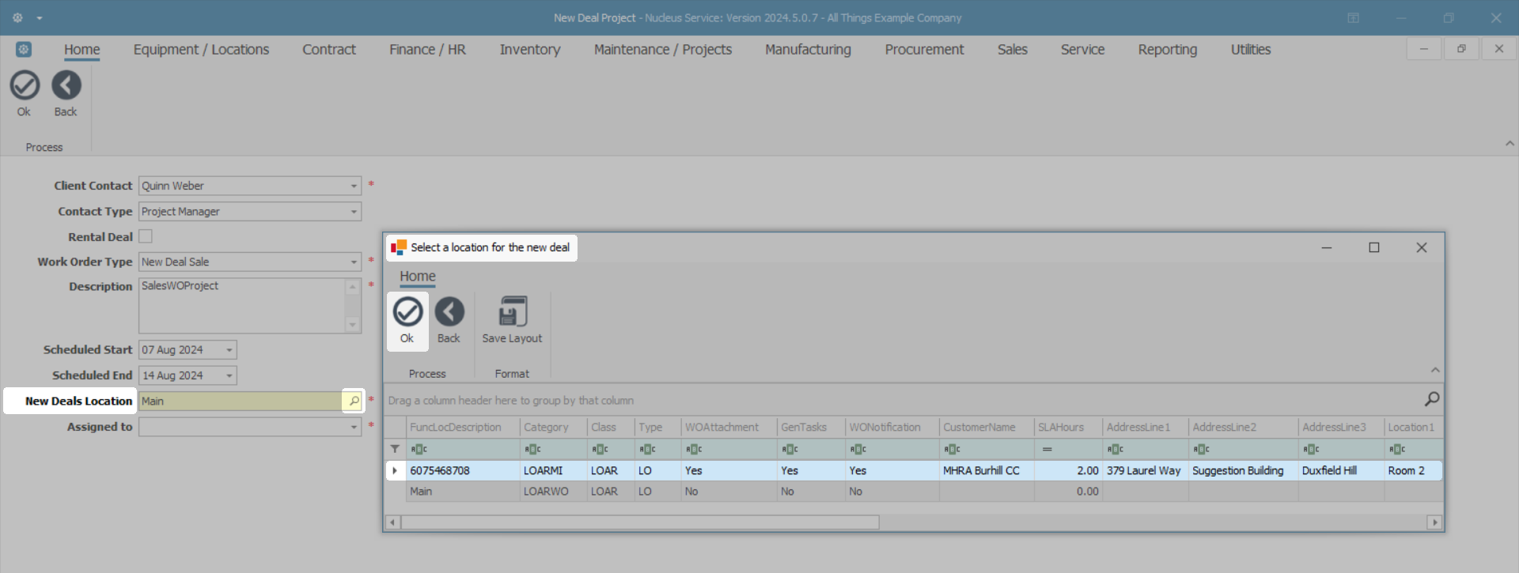Click Class column filter operator icon
Viewport: 1519px width, 573px height.
click(x=600, y=449)
